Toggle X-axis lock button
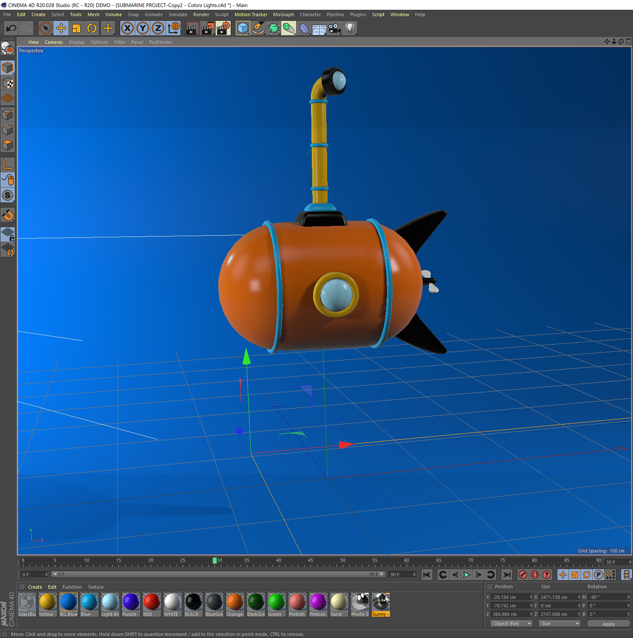This screenshot has width=633, height=638. point(127,28)
